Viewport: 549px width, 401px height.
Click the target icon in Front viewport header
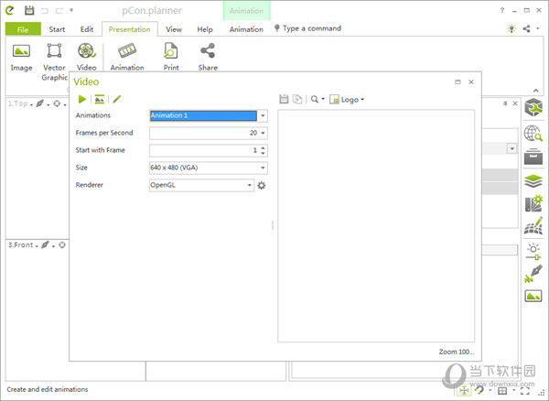(x=62, y=244)
